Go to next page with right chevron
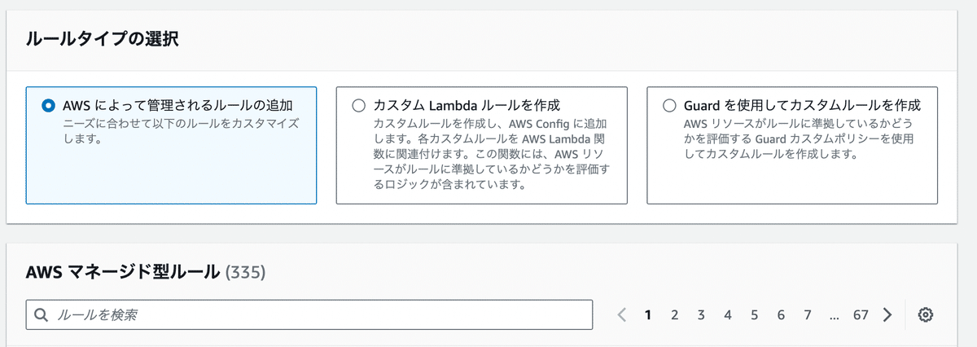The image size is (977, 347). tap(887, 315)
